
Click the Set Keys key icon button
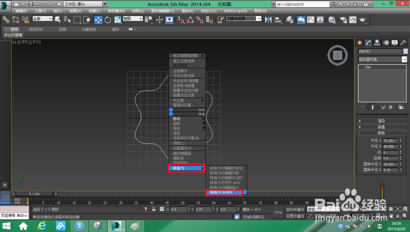click(x=278, y=212)
